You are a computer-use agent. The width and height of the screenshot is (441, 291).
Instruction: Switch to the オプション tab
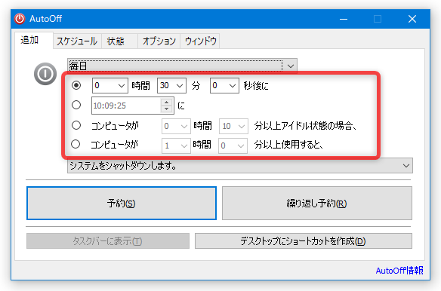[x=159, y=41]
